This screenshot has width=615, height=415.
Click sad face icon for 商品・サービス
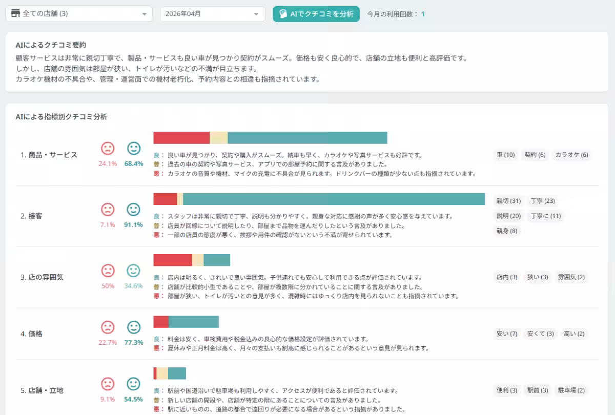[x=108, y=149]
